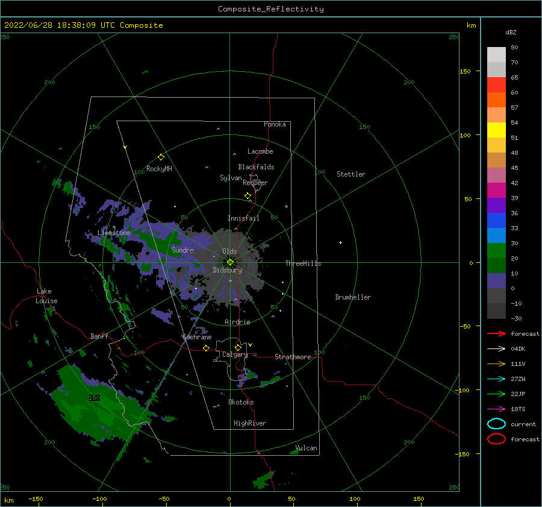Click the white 04DK arrow icon

[496, 348]
